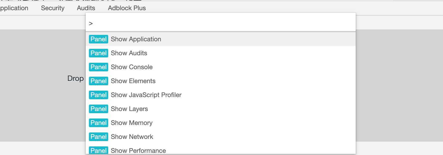Click the Panel badge next to Show Memory

[x=98, y=123]
